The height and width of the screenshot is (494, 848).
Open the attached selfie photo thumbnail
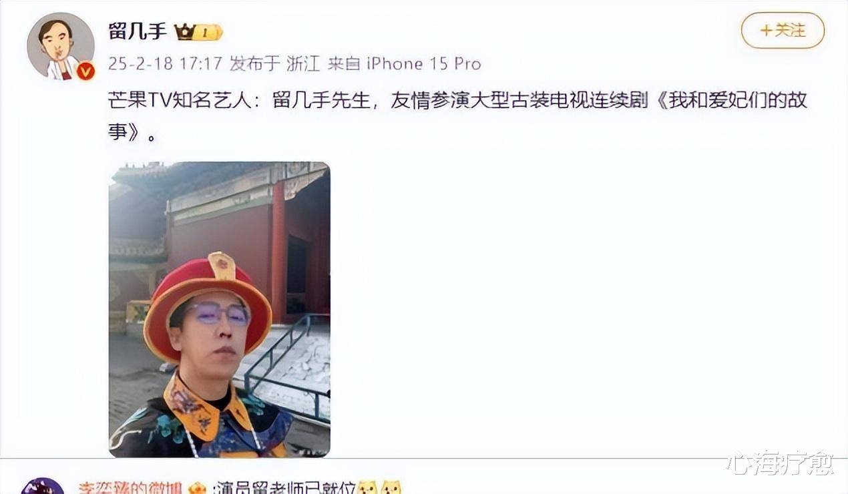(x=220, y=309)
